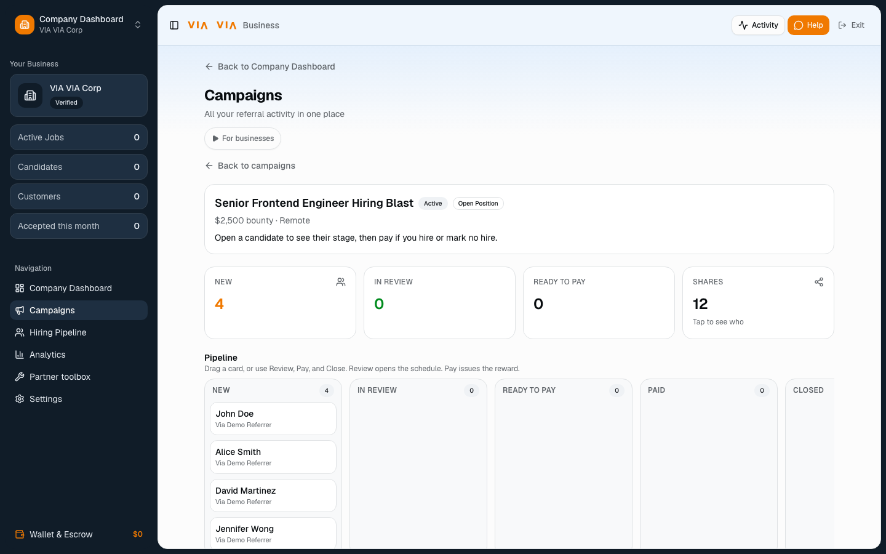Open the VIA VIA Corp business card
The image size is (886, 554).
79,95
